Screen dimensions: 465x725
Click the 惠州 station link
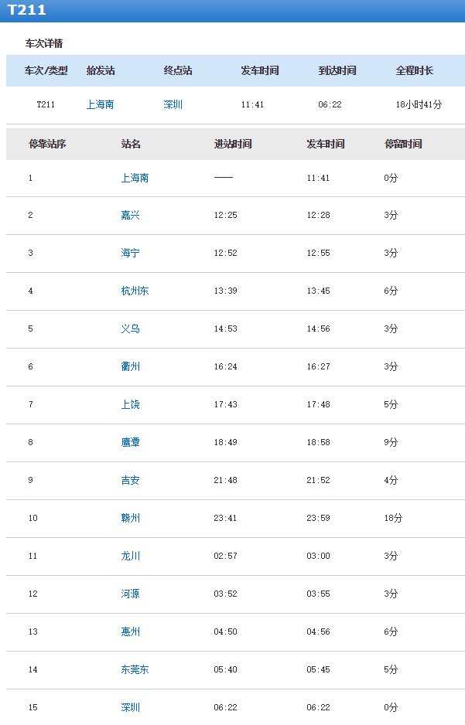coord(130,631)
